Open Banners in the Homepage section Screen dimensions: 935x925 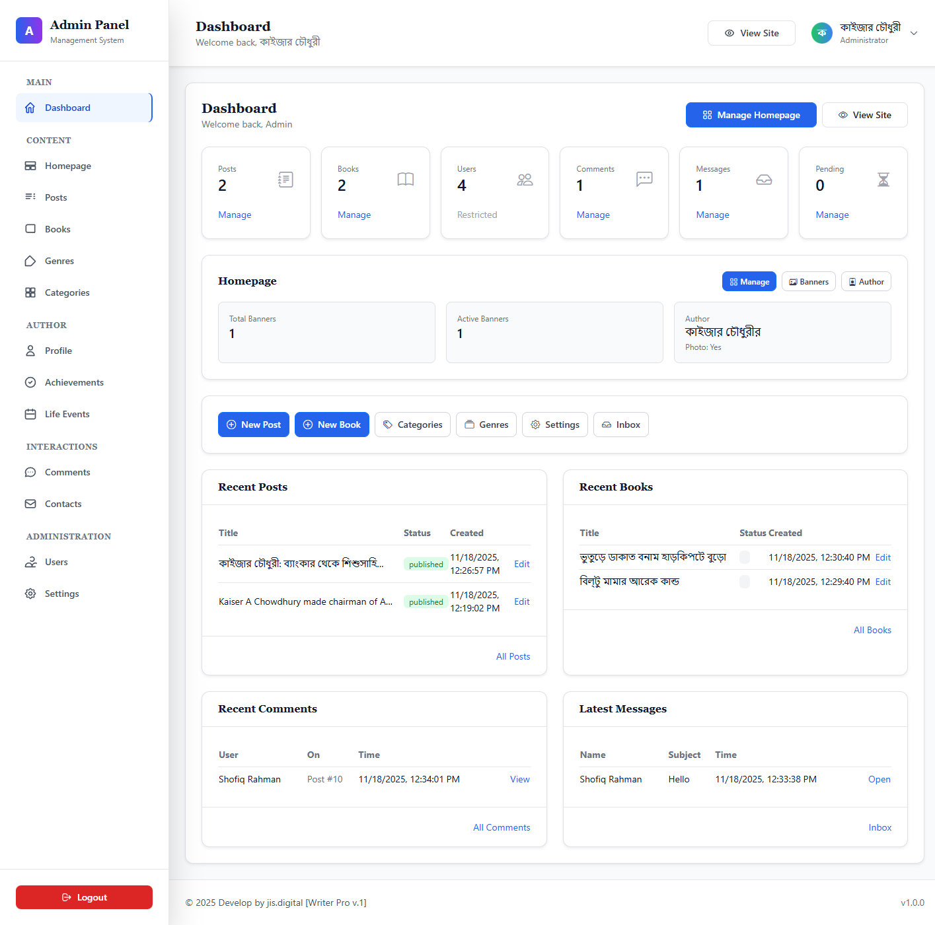[808, 282]
